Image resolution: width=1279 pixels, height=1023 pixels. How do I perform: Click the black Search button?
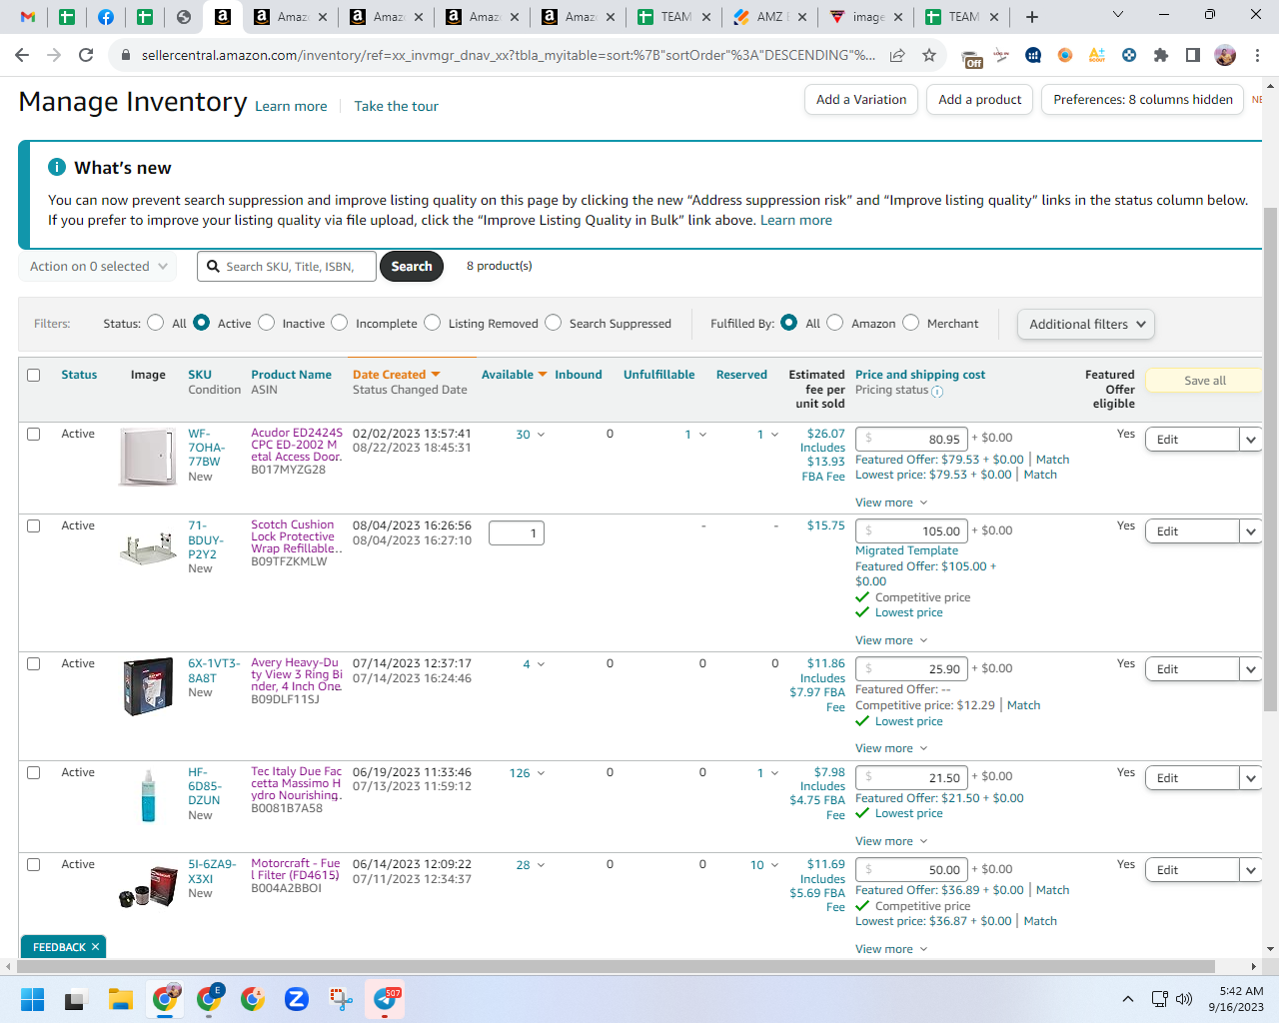(x=412, y=267)
